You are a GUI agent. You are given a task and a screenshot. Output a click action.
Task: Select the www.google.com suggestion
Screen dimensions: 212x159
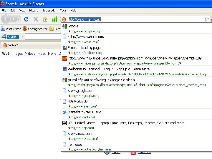tap(137, 93)
